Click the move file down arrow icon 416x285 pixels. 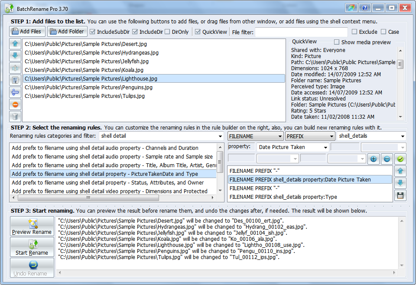15,56
